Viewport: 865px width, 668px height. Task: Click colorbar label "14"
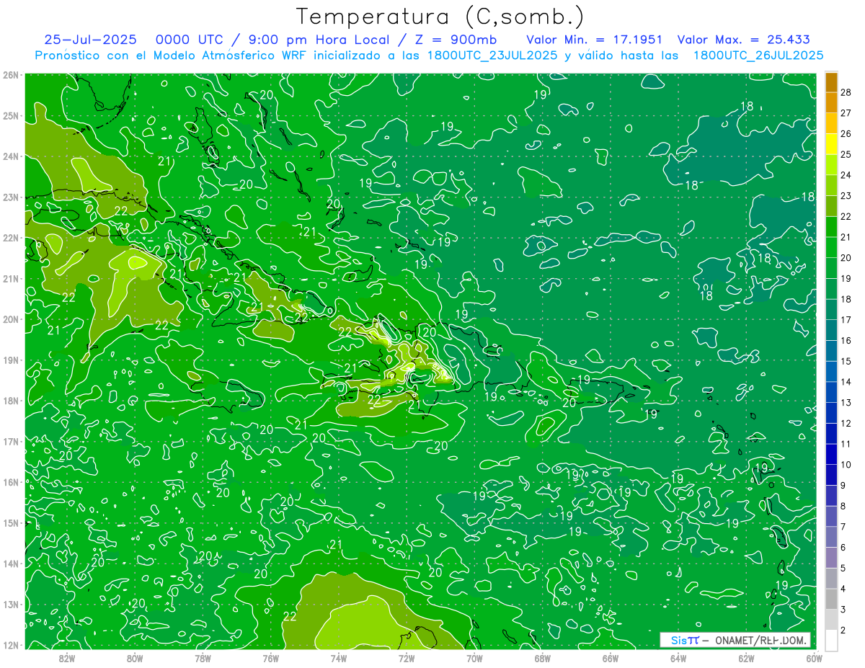[x=846, y=382]
